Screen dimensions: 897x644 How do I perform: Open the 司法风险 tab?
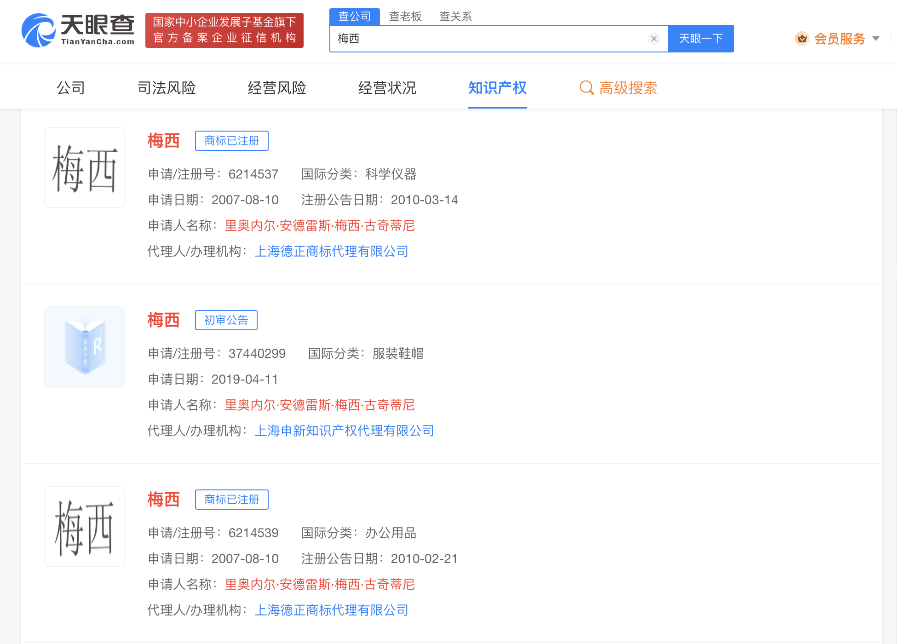[167, 87]
